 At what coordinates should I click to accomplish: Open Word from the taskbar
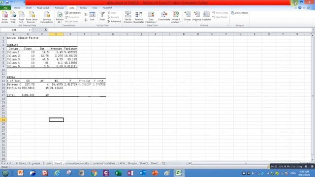click(81, 173)
